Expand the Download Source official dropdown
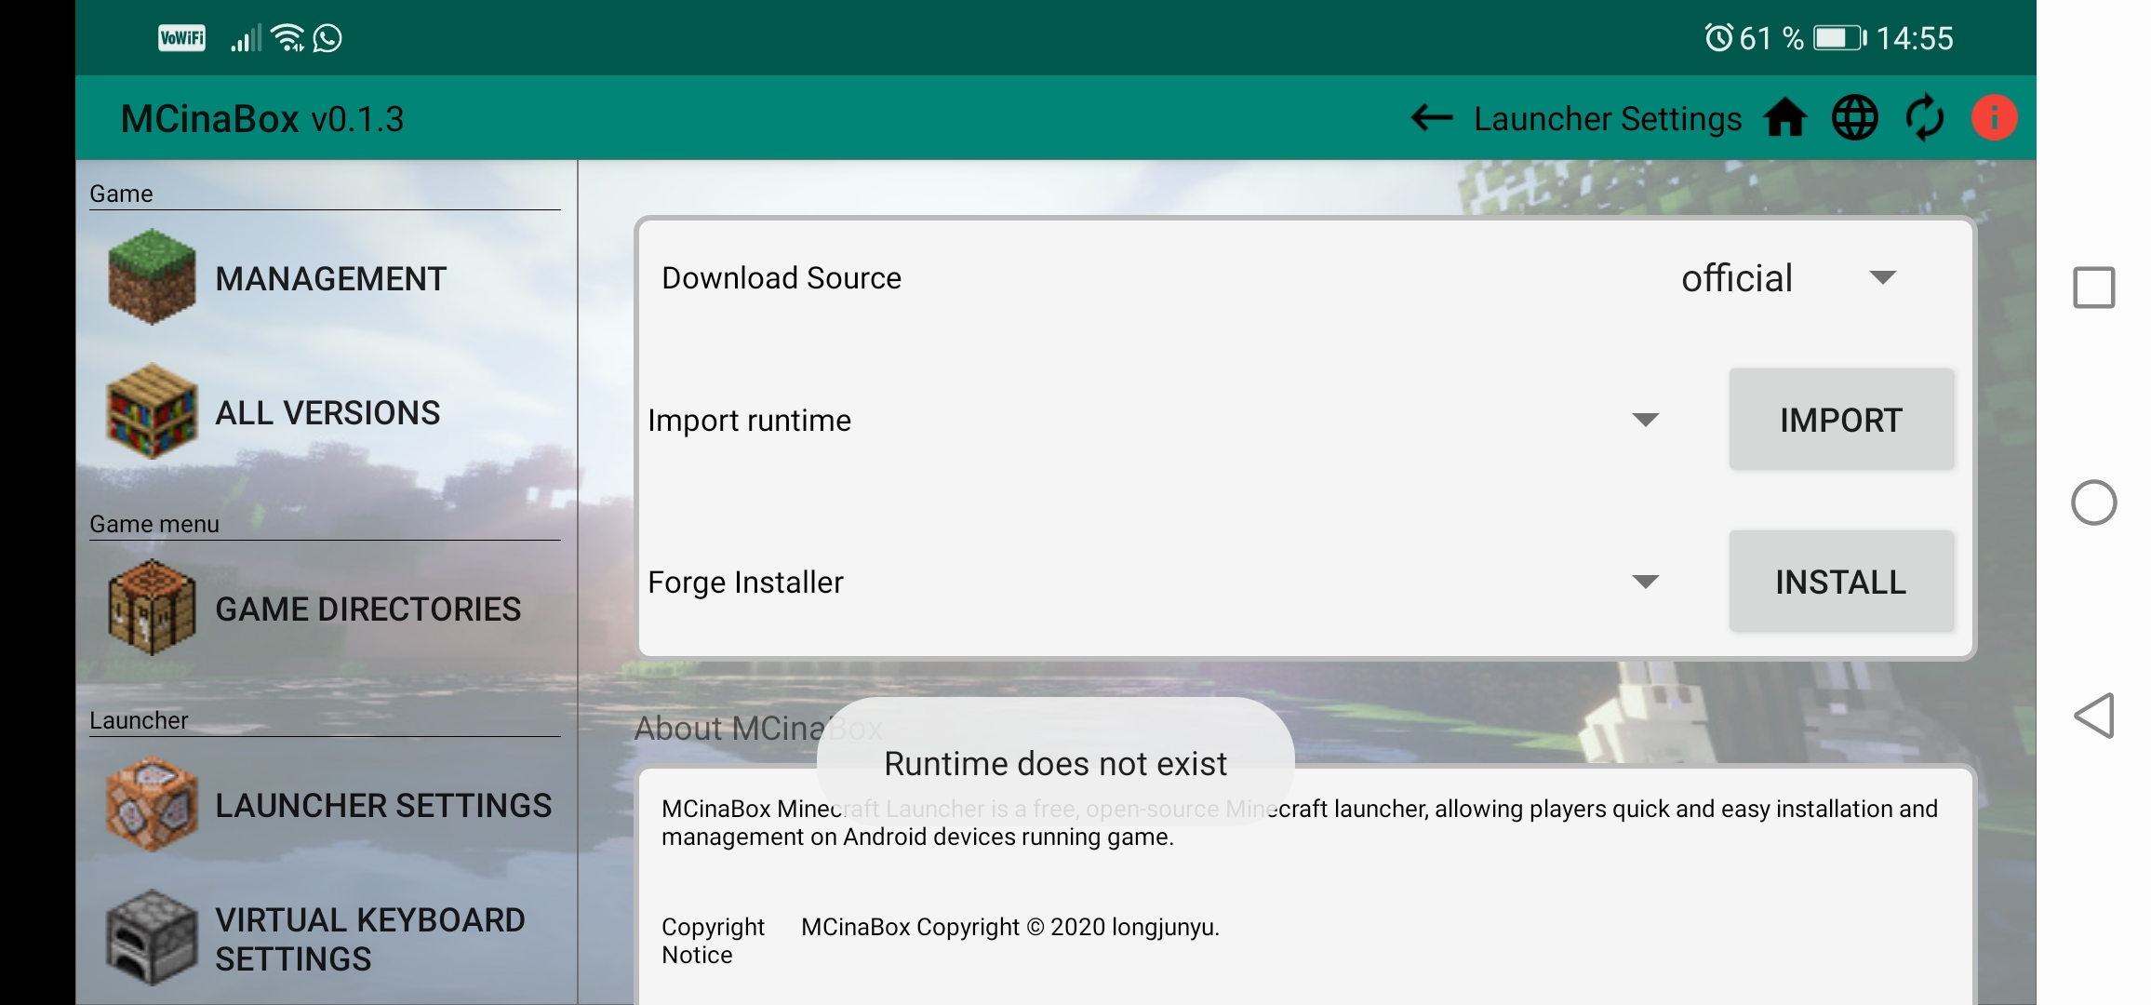 tap(1881, 278)
